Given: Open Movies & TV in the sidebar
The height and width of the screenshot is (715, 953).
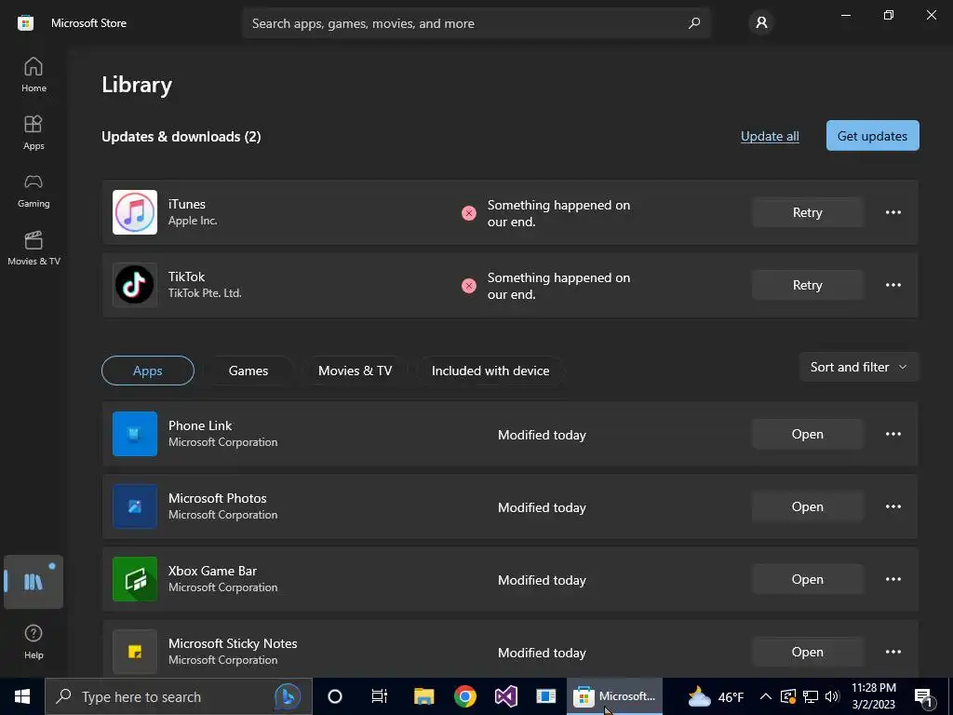Looking at the screenshot, I should (x=34, y=248).
